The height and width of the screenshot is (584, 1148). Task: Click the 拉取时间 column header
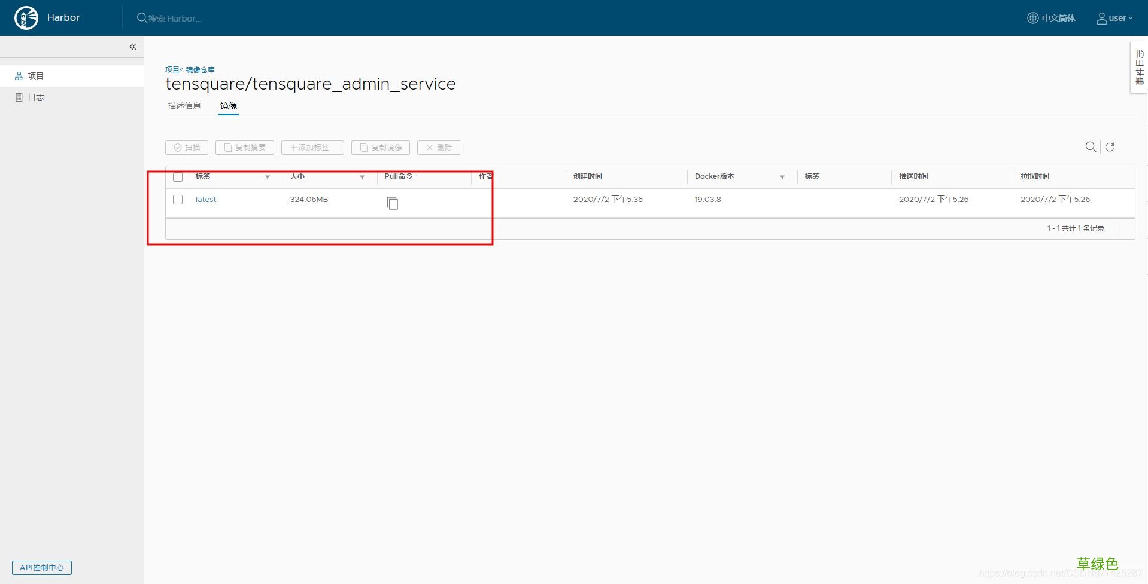(x=1035, y=176)
